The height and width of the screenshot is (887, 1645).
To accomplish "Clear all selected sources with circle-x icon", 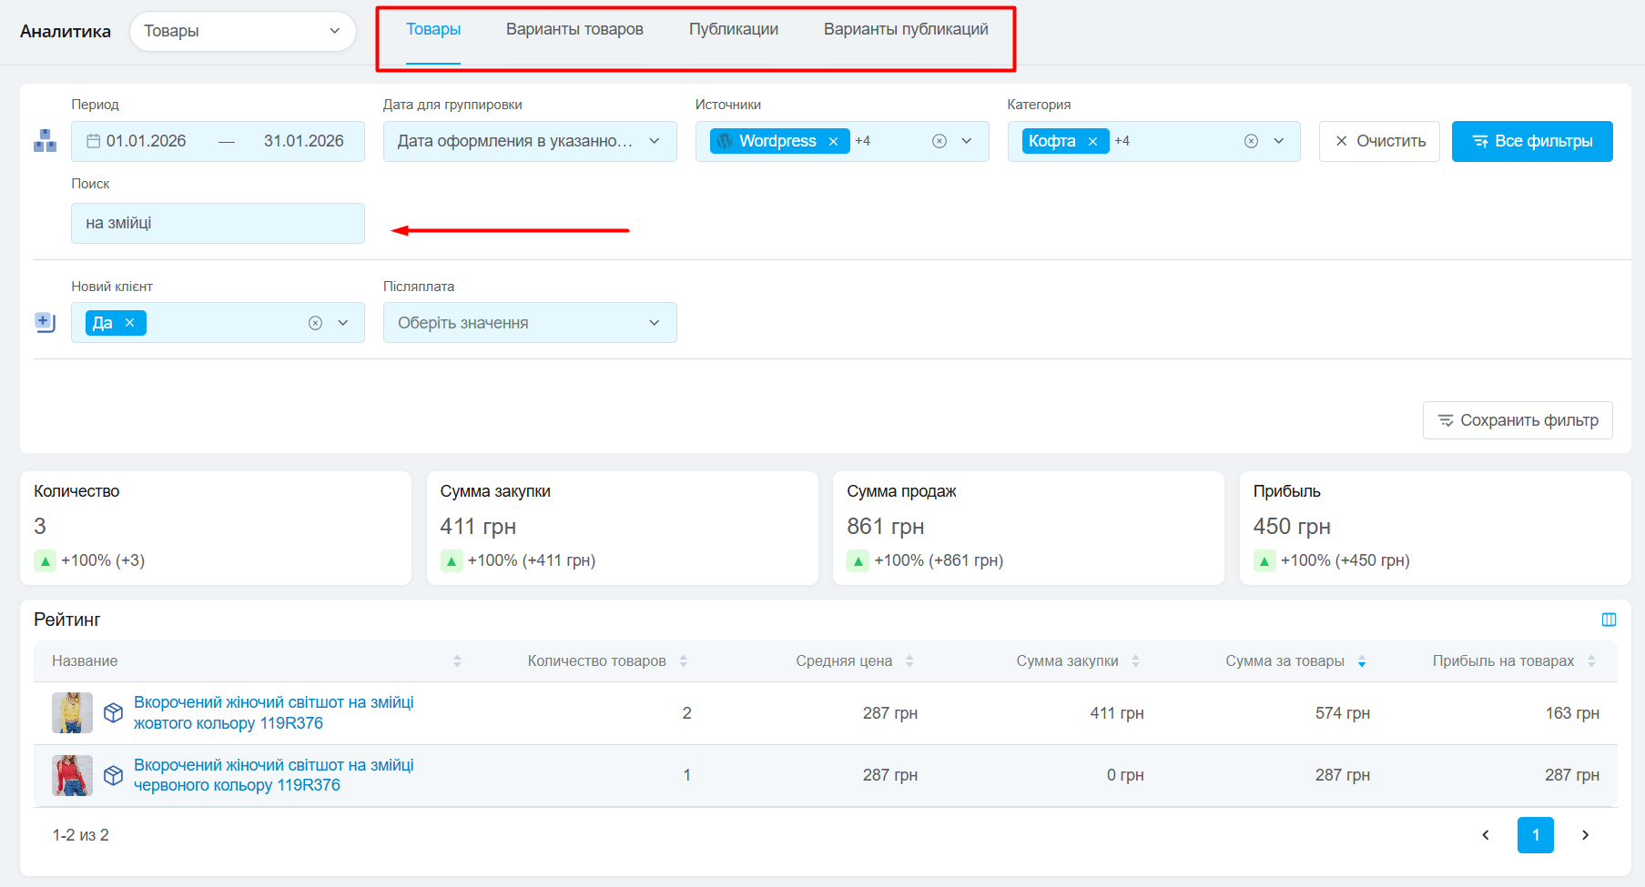I will click(x=939, y=141).
